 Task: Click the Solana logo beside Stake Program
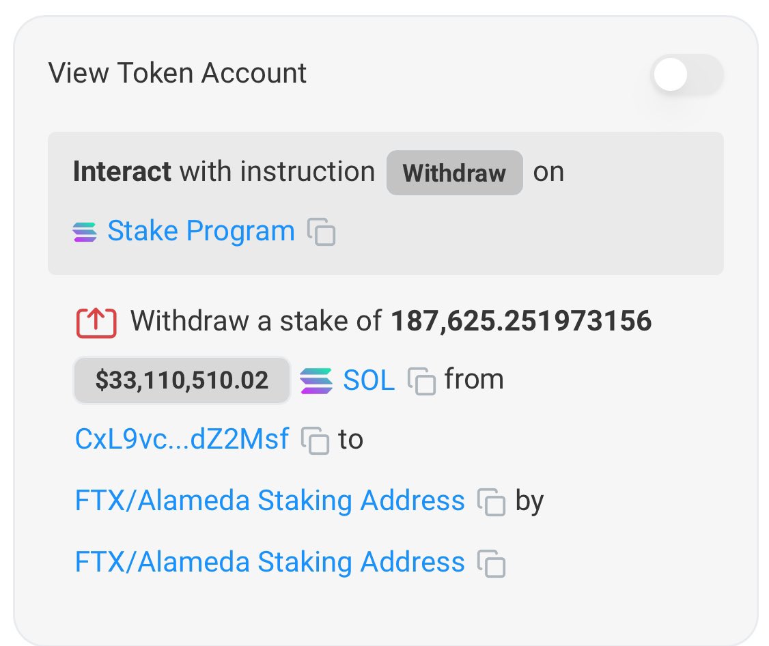coord(85,232)
